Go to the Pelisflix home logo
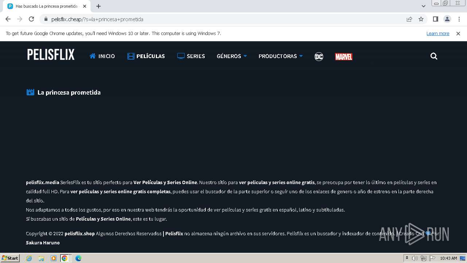 (51, 55)
